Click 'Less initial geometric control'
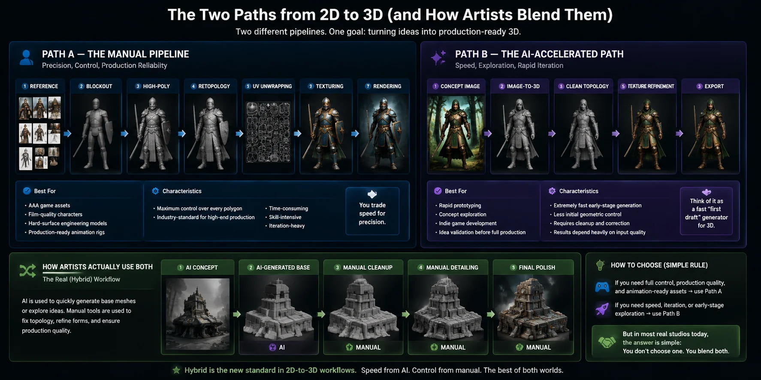761x380 pixels. tap(587, 215)
